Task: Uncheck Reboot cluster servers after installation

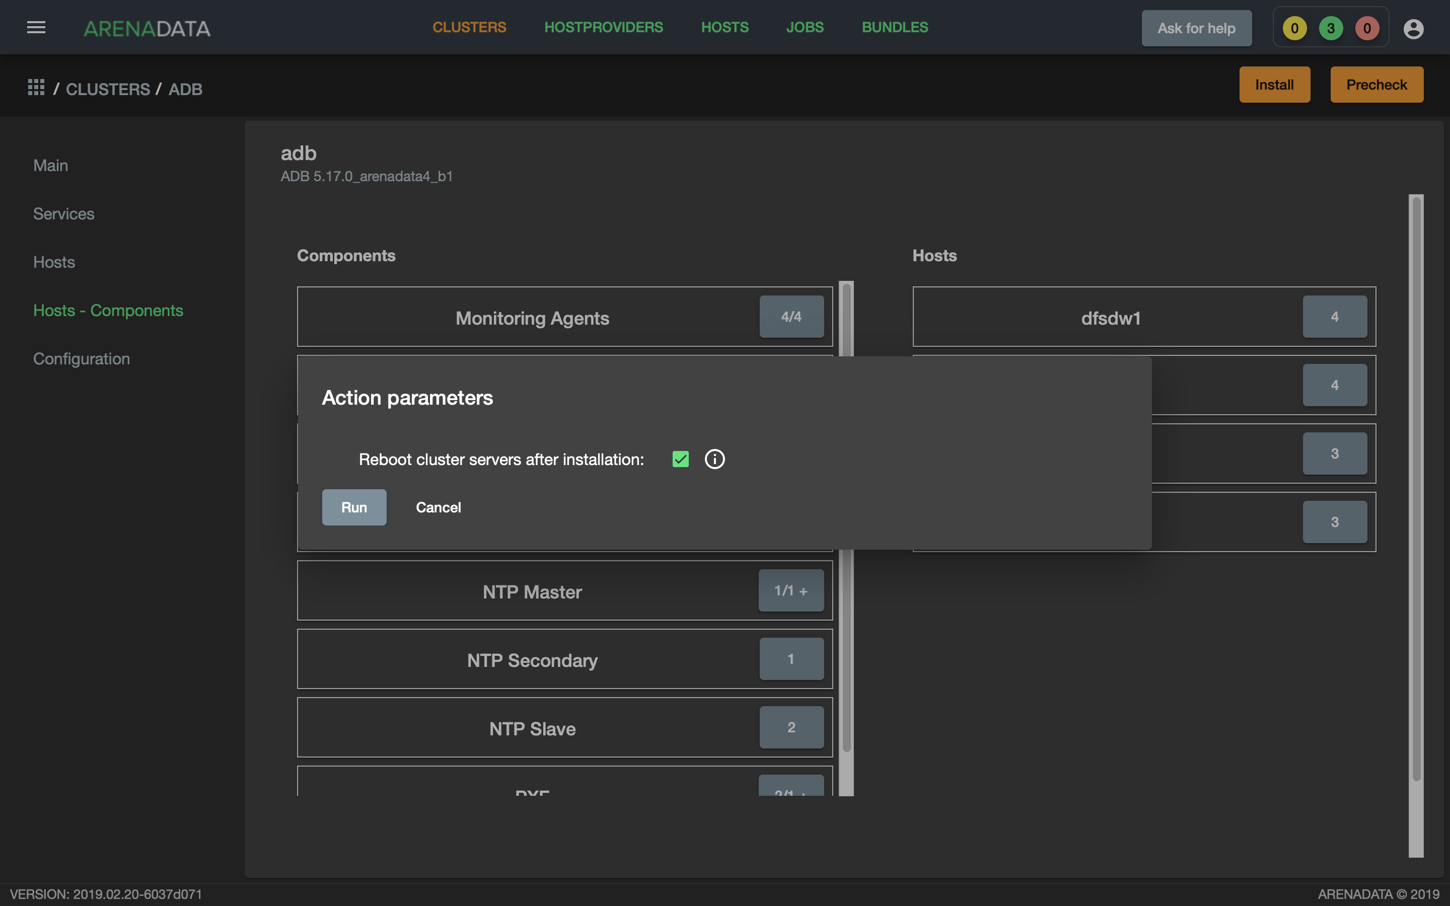Action: click(680, 459)
